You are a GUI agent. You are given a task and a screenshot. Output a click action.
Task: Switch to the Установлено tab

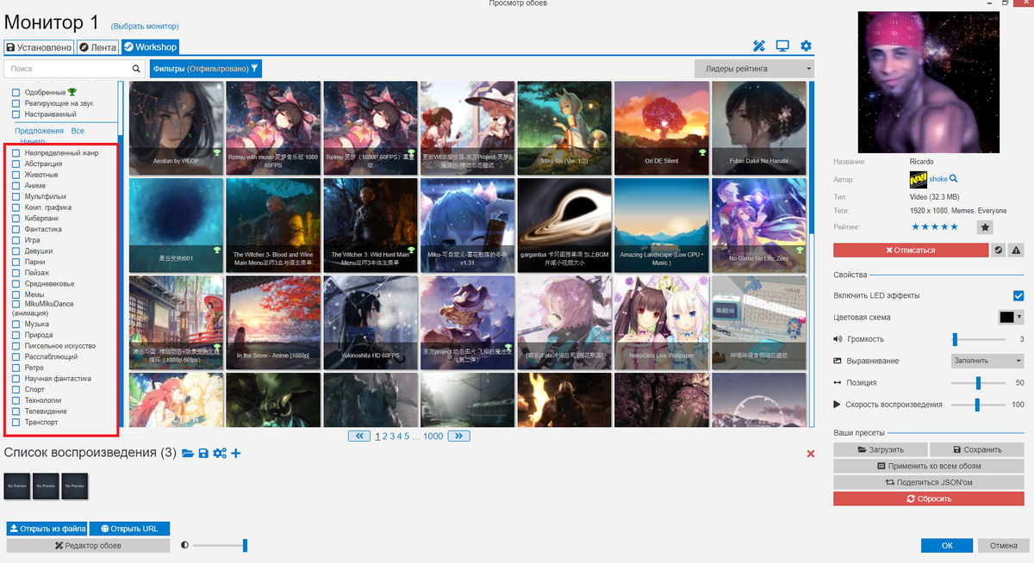click(39, 47)
